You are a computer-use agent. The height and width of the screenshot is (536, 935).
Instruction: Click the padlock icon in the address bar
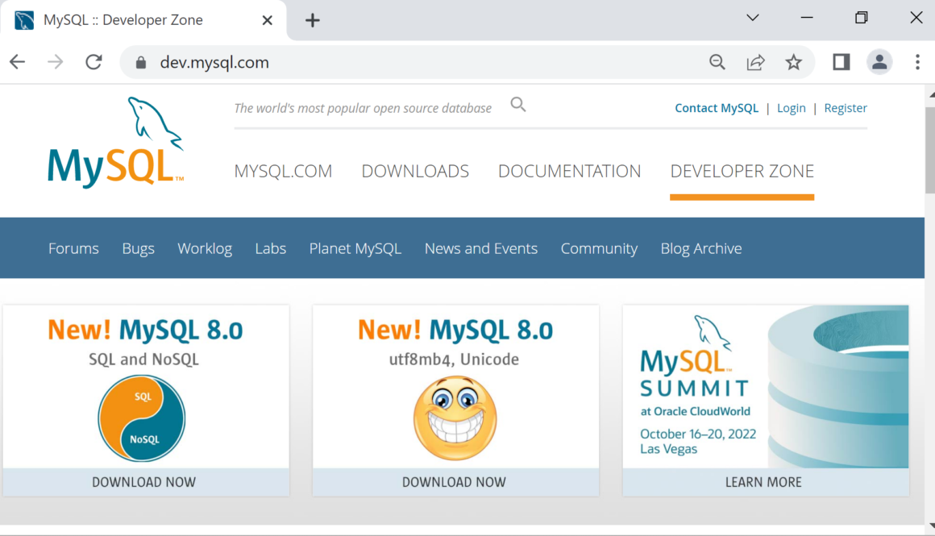[x=140, y=62]
